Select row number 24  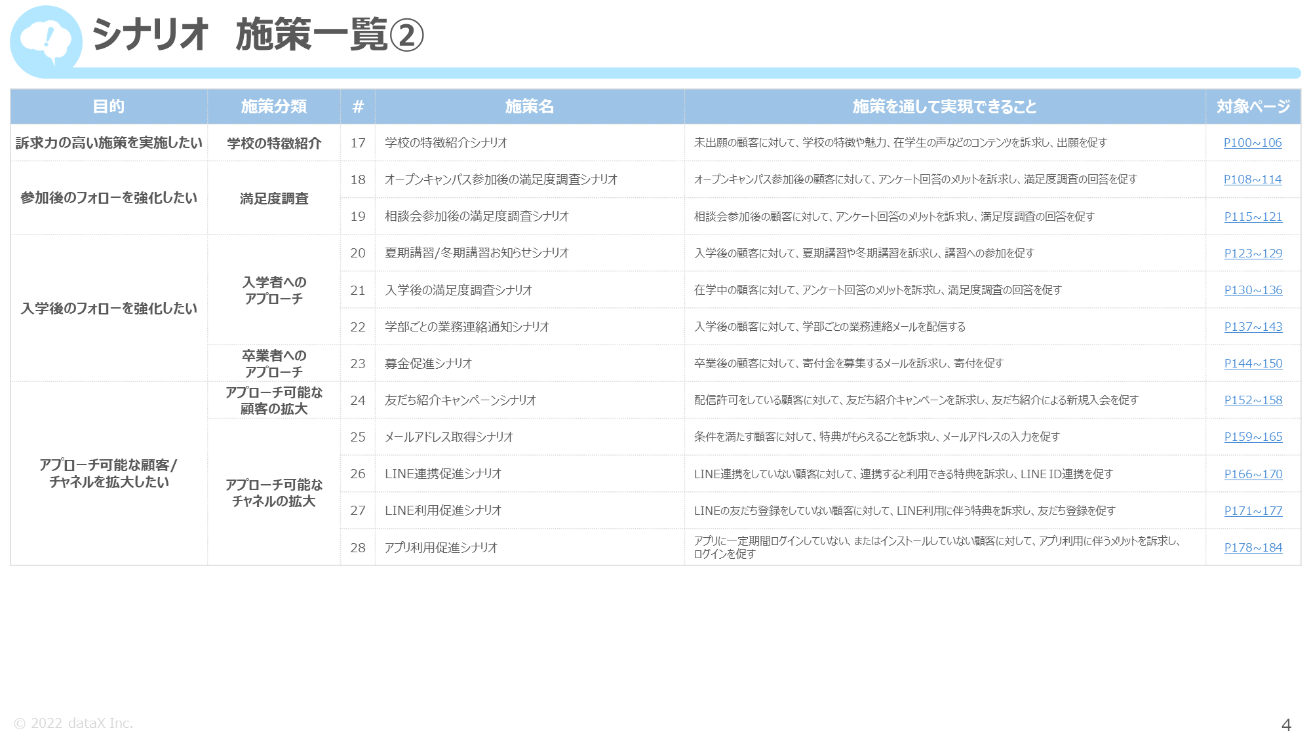point(358,400)
